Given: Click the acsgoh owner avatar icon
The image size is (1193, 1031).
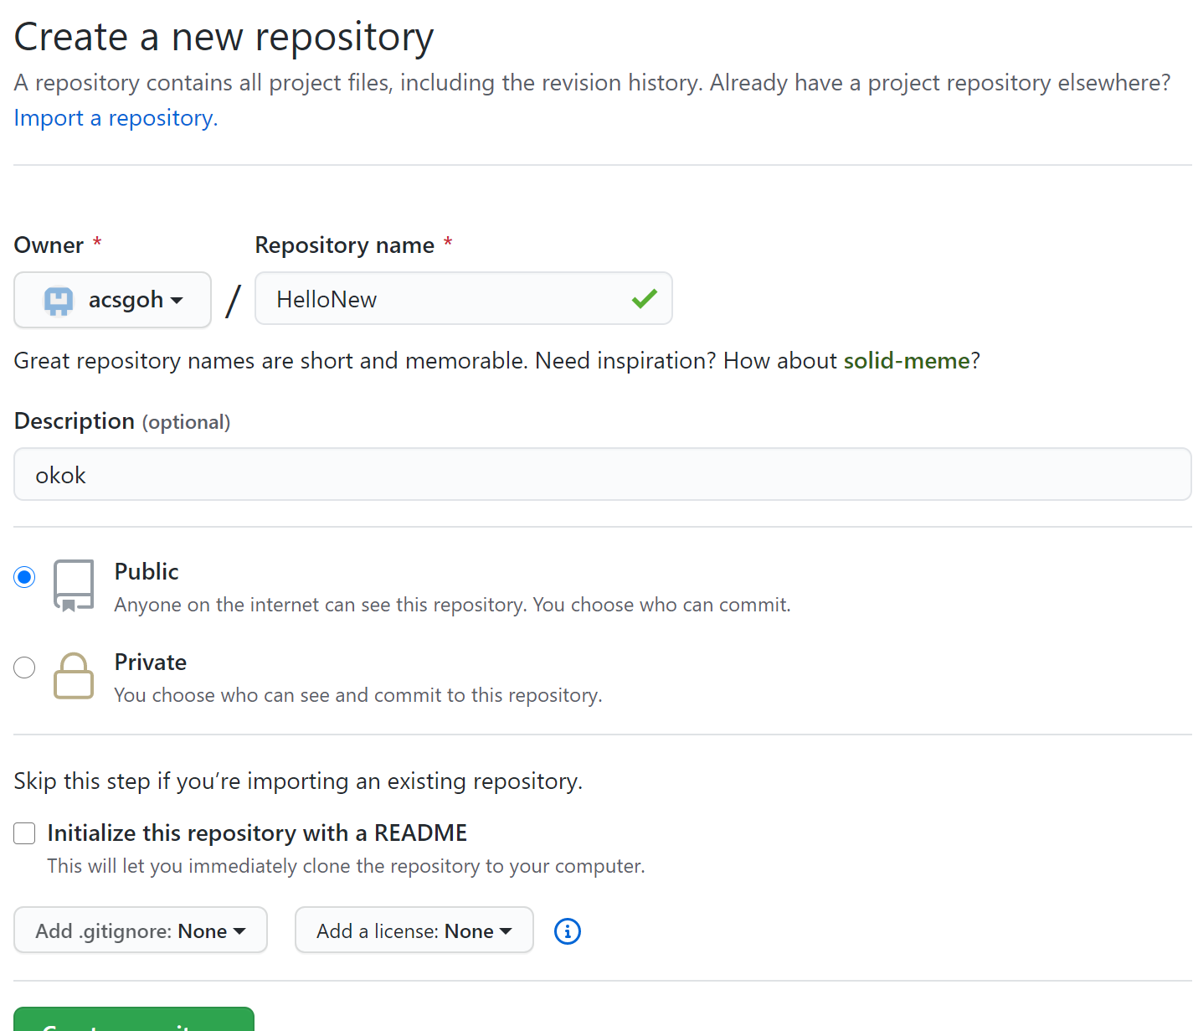Looking at the screenshot, I should (59, 301).
